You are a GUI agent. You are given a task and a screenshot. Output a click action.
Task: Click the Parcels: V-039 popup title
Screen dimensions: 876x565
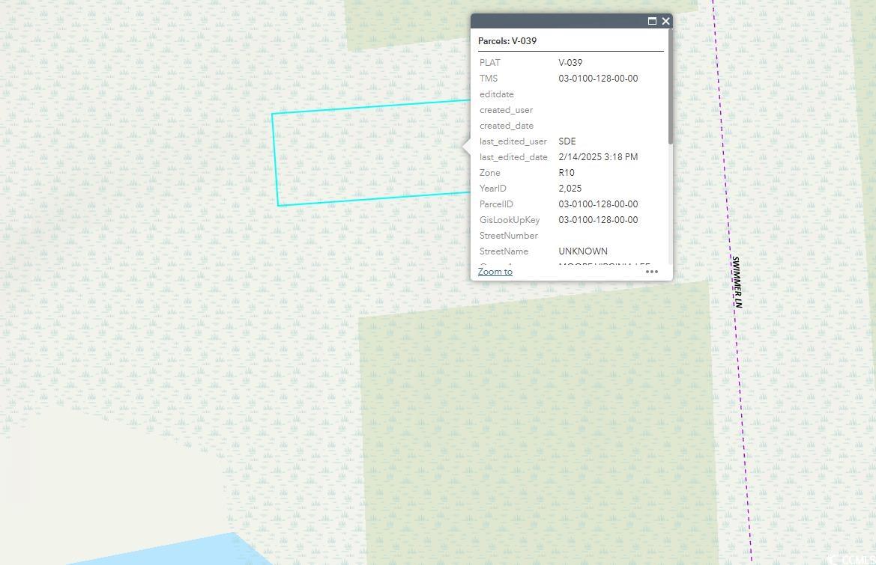point(507,41)
